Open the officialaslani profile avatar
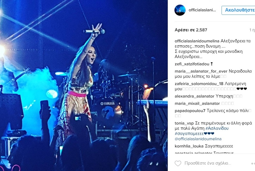255x171 pixels. coord(180,10)
